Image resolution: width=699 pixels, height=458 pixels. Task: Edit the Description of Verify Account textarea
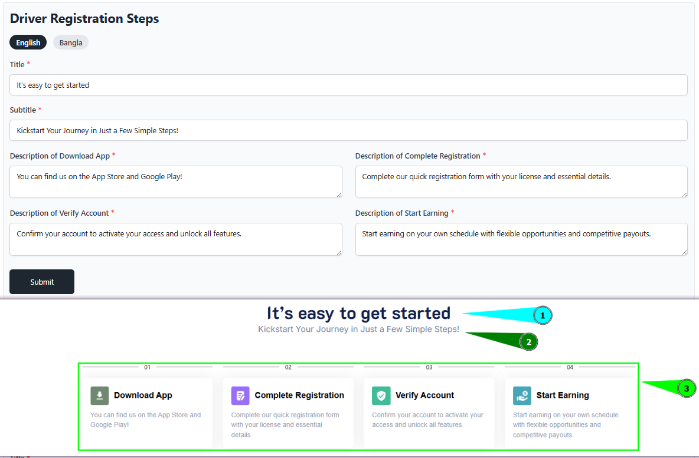(176, 239)
